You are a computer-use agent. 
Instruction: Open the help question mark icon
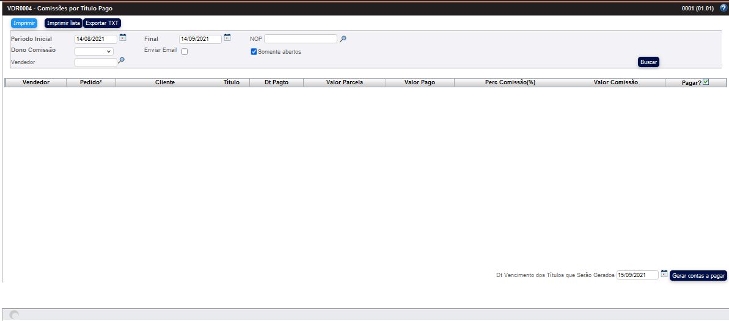click(724, 8)
